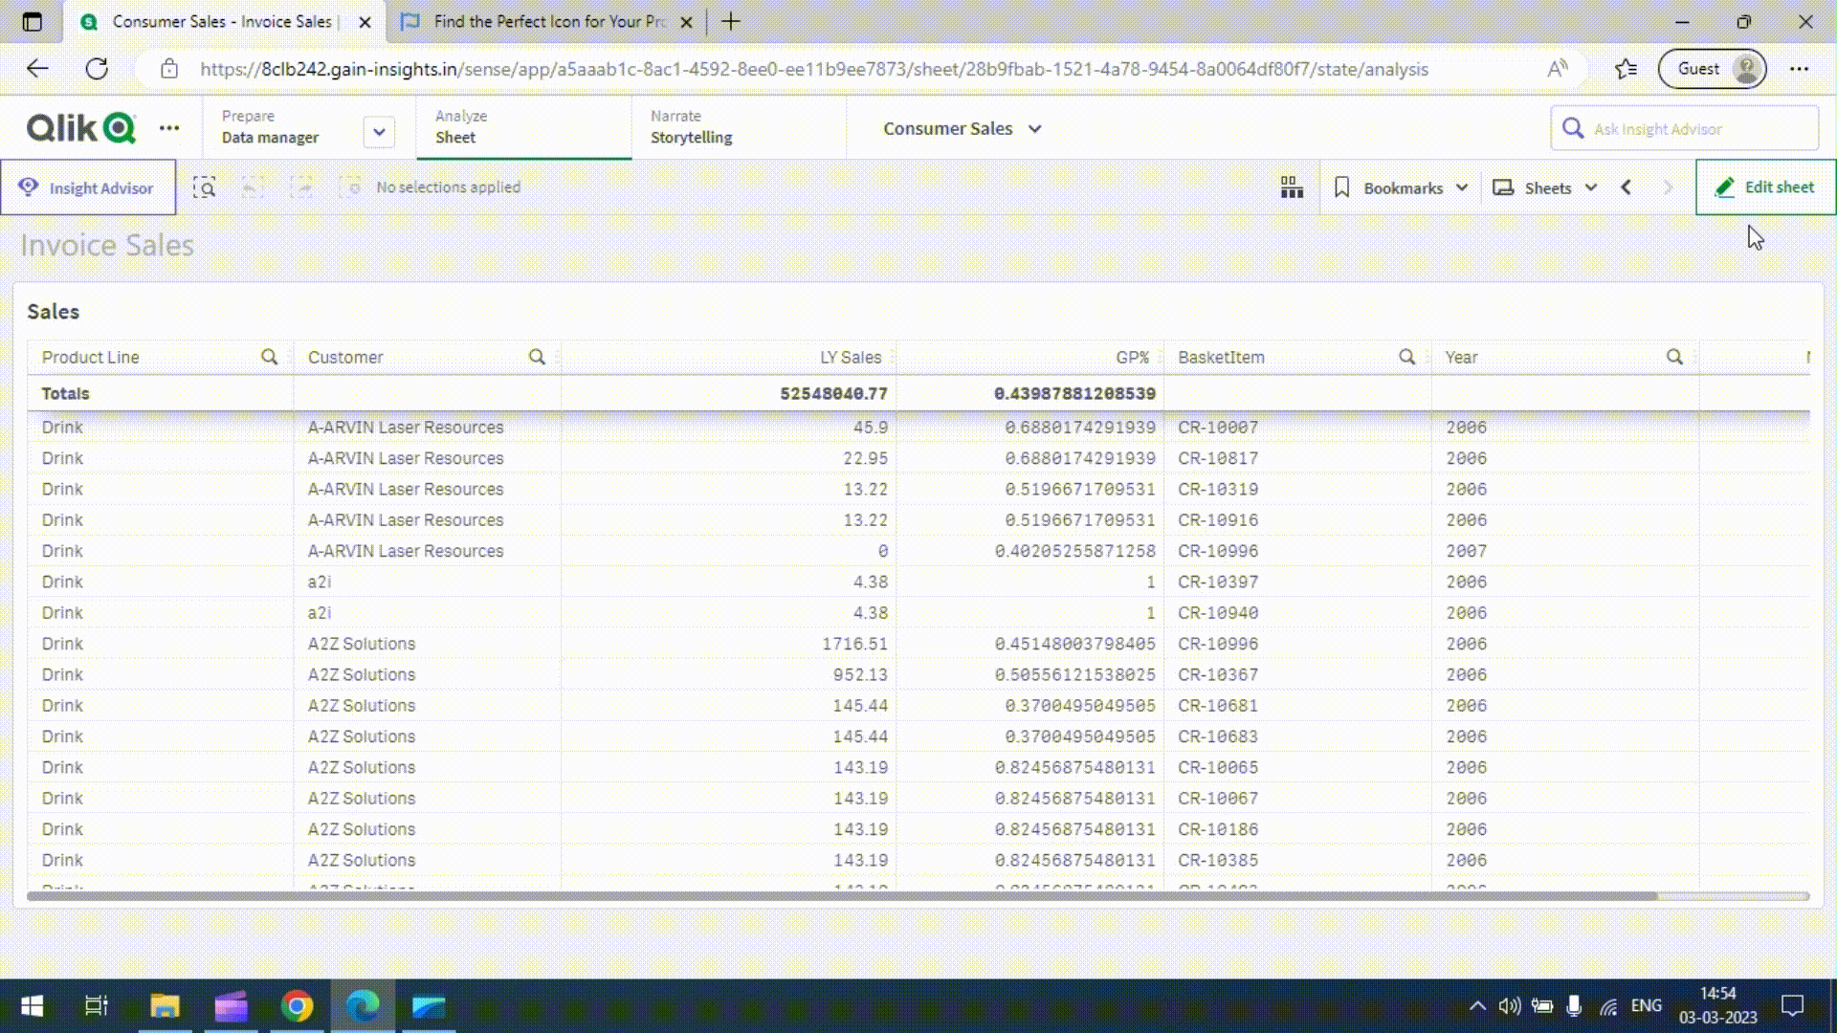Open the global navigation ellipsis menu
The width and height of the screenshot is (1837, 1033).
(x=169, y=127)
